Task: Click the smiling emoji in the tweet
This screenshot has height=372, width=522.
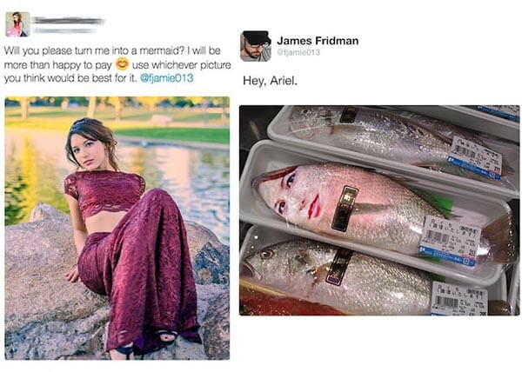Action: pyautogui.click(x=123, y=64)
